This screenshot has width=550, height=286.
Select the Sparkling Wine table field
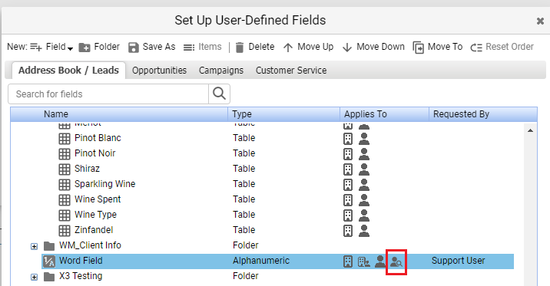(105, 184)
